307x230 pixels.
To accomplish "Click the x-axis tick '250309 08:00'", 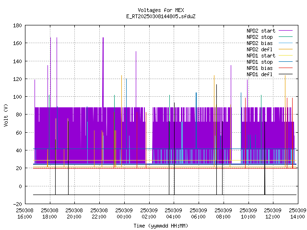I will click(223, 213).
